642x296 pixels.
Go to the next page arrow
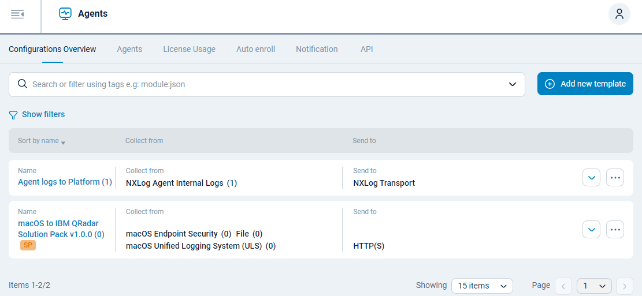click(x=624, y=286)
